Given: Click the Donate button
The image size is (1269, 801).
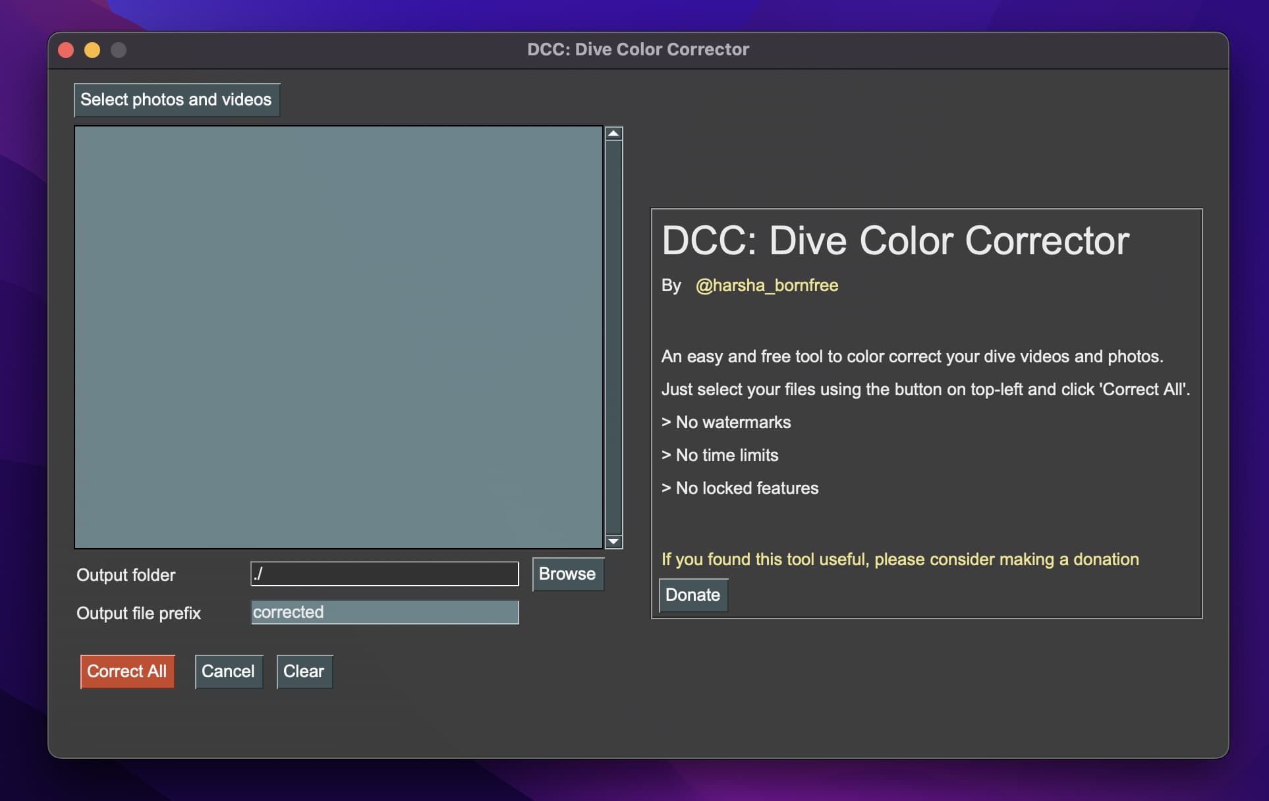Looking at the screenshot, I should point(692,595).
